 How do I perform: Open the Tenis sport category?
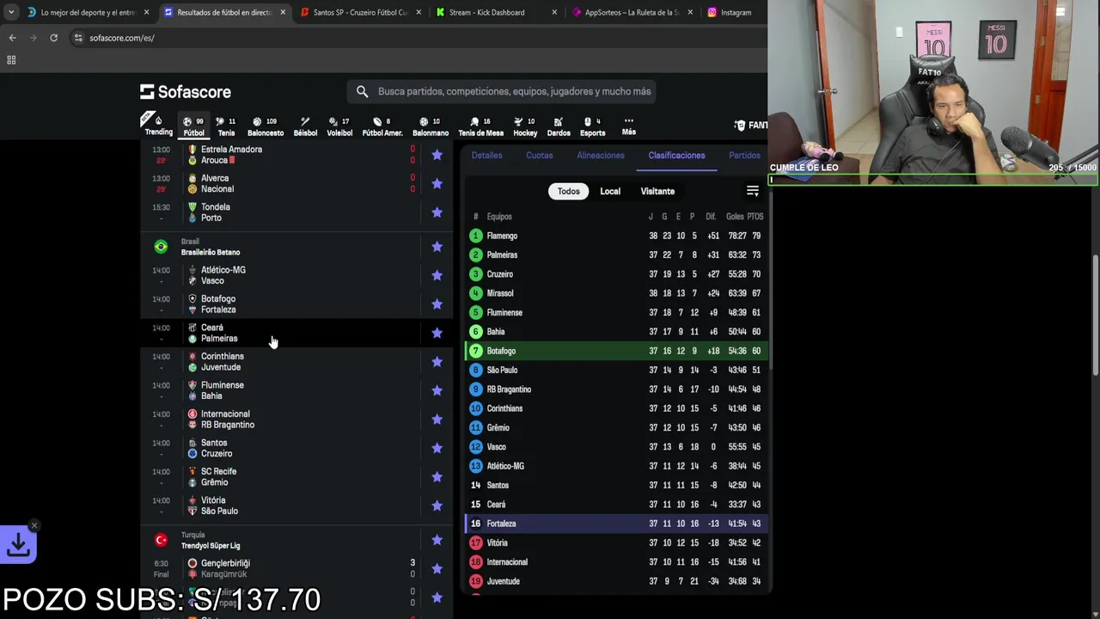click(x=226, y=126)
